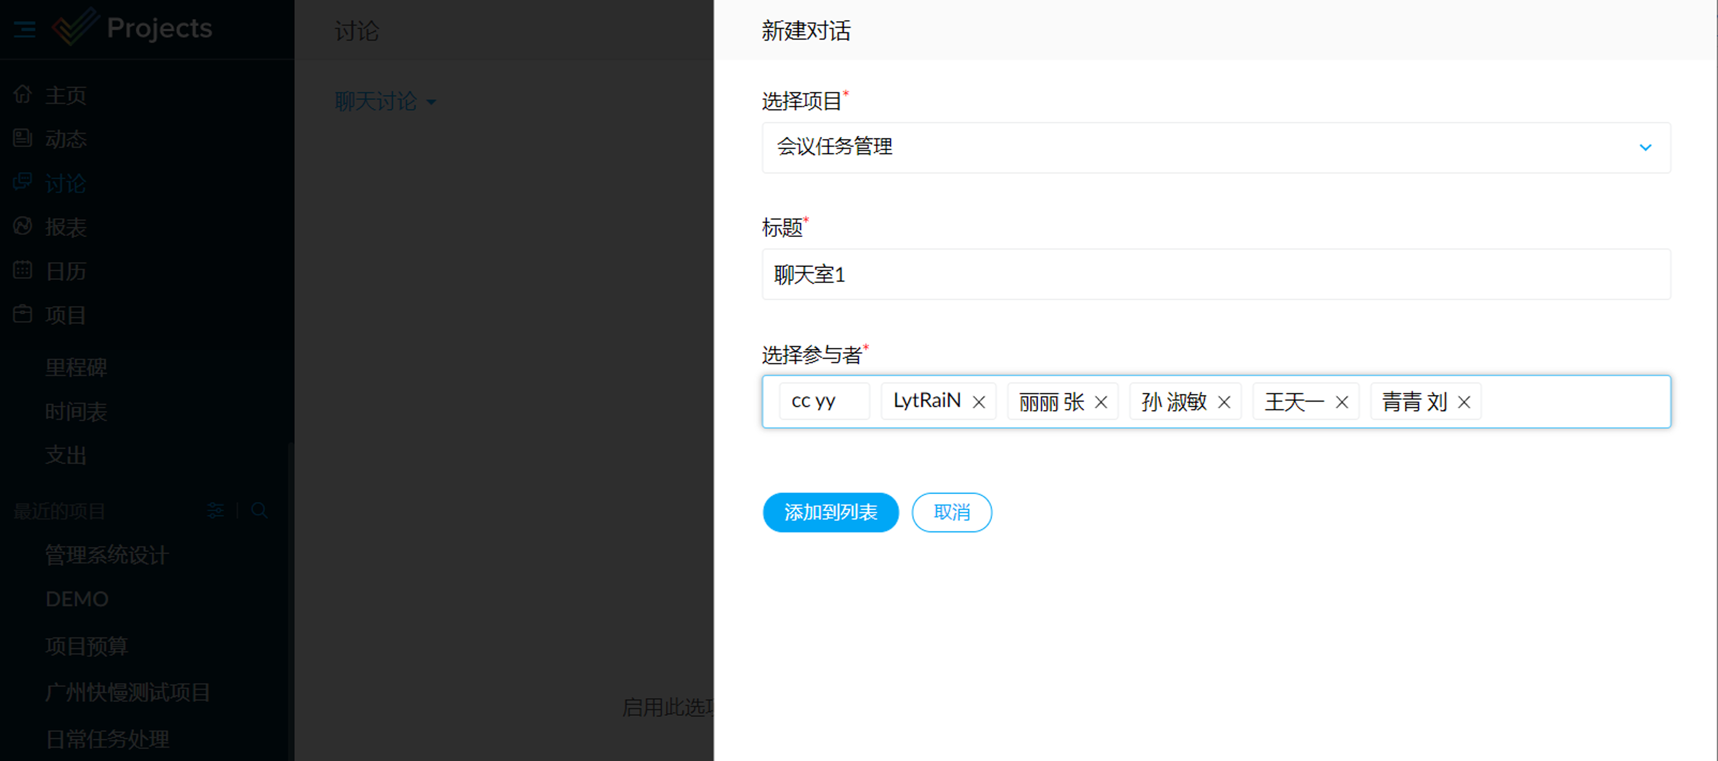Screen dimensions: 1718x761
Task: Remove 丽丽 张 participant tag
Action: (1101, 402)
